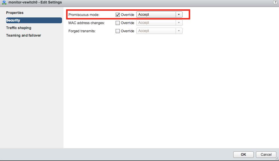This screenshot has width=279, height=161.
Task: Click the Edit Settings dialog title text
Action: 35,2
